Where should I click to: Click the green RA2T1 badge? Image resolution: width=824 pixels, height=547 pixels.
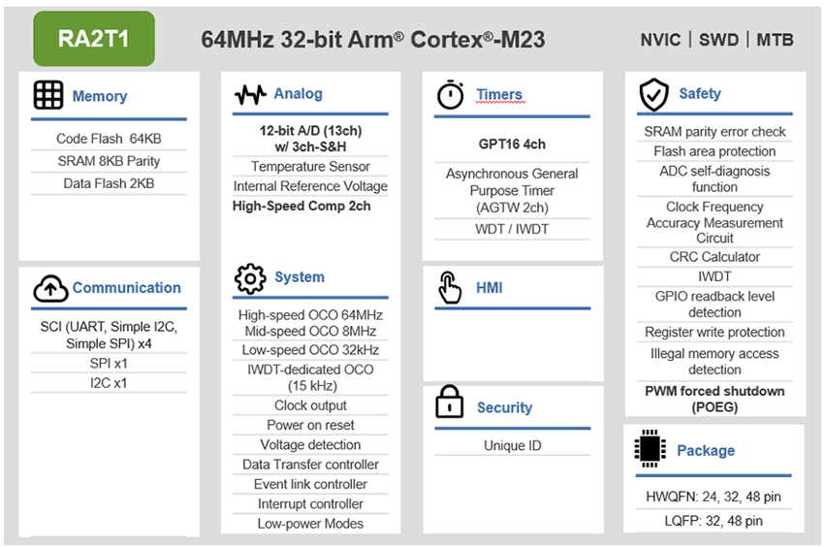[93, 39]
